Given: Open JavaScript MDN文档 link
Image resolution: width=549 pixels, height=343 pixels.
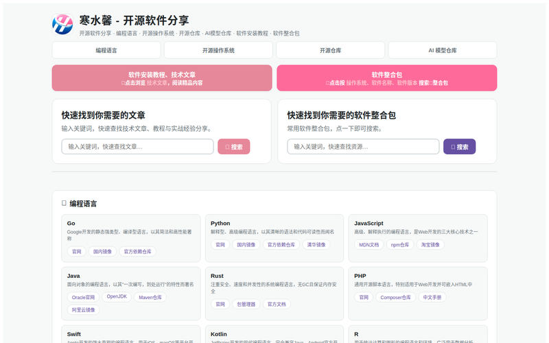Looking at the screenshot, I should click(369, 245).
